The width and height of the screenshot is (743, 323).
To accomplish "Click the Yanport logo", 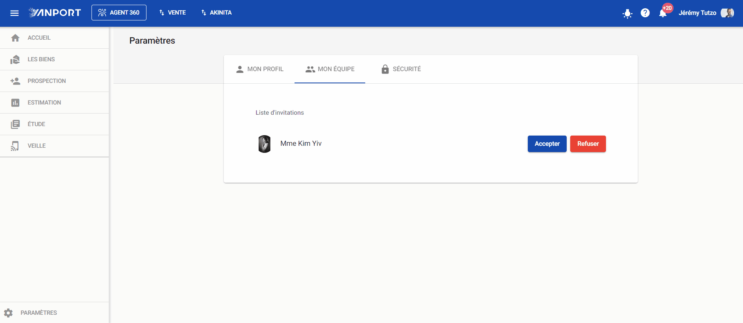I will pos(55,13).
